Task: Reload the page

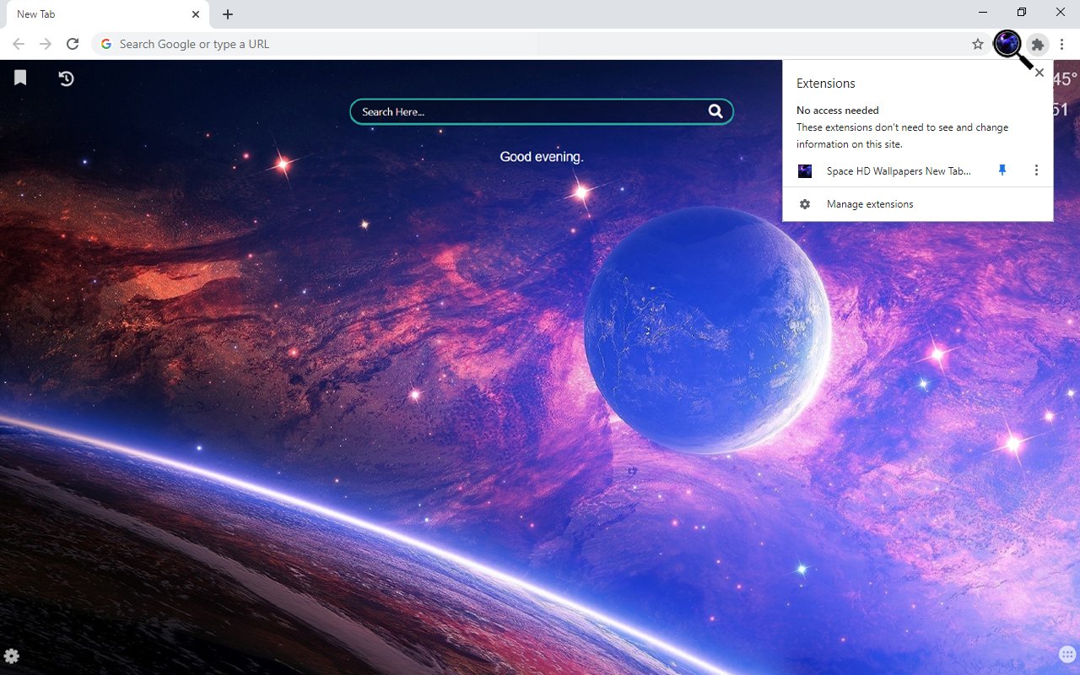Action: 73,44
